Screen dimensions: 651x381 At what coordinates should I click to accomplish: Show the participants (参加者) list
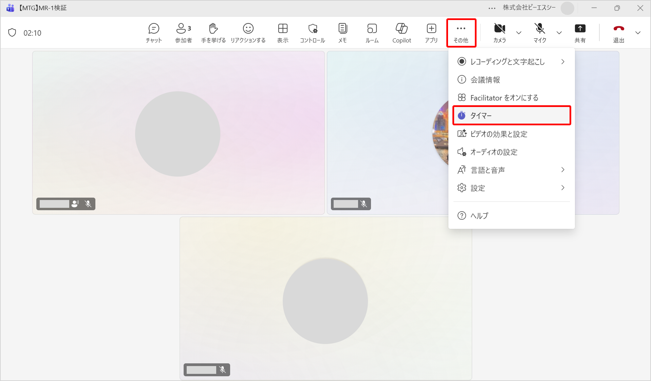tap(183, 33)
